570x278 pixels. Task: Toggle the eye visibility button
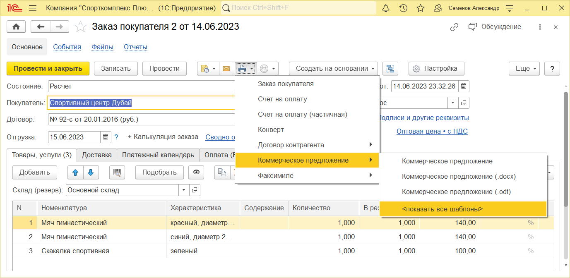[x=196, y=173]
